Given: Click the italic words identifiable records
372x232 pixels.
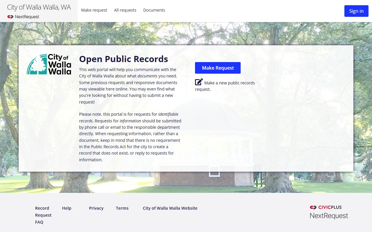Looking at the screenshot, I should pyautogui.click(x=129, y=117).
